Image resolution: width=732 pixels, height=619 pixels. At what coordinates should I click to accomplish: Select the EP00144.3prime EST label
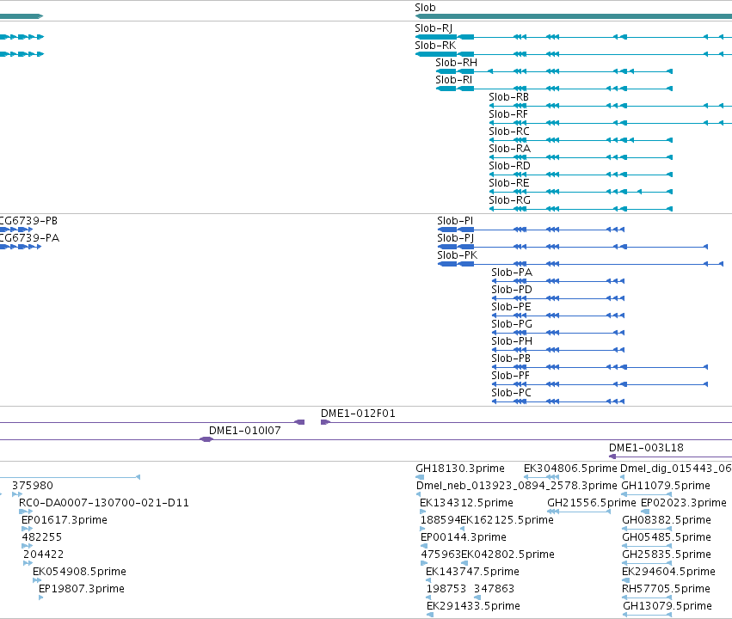coord(463,538)
